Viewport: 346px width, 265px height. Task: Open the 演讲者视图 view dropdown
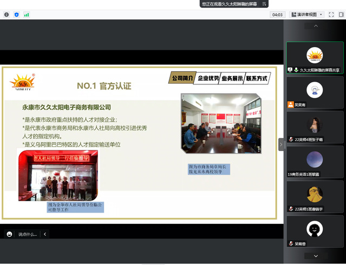click(306, 15)
